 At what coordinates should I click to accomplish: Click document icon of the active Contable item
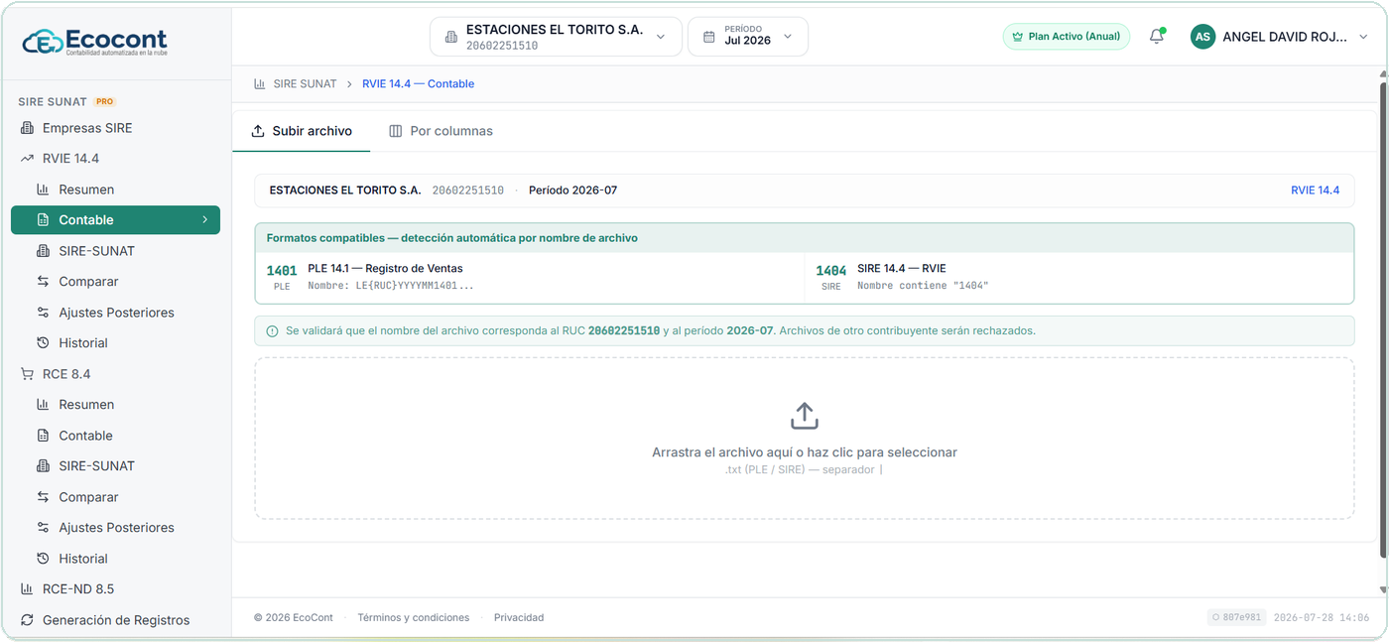coord(43,220)
